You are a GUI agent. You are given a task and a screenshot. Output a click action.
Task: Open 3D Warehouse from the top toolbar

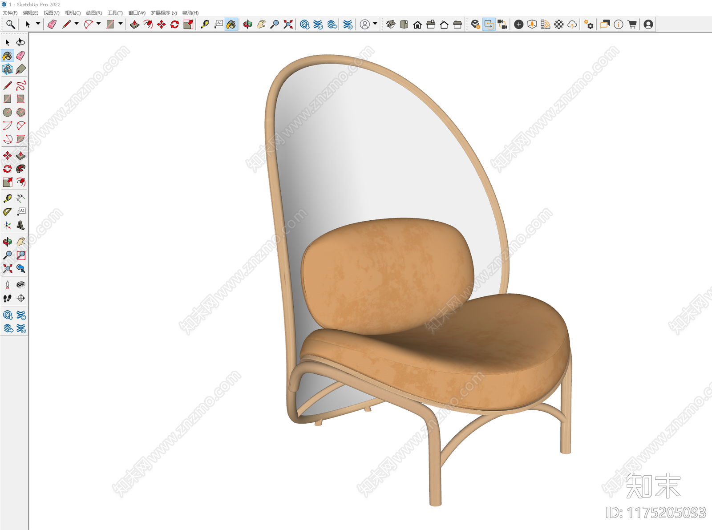(x=305, y=24)
